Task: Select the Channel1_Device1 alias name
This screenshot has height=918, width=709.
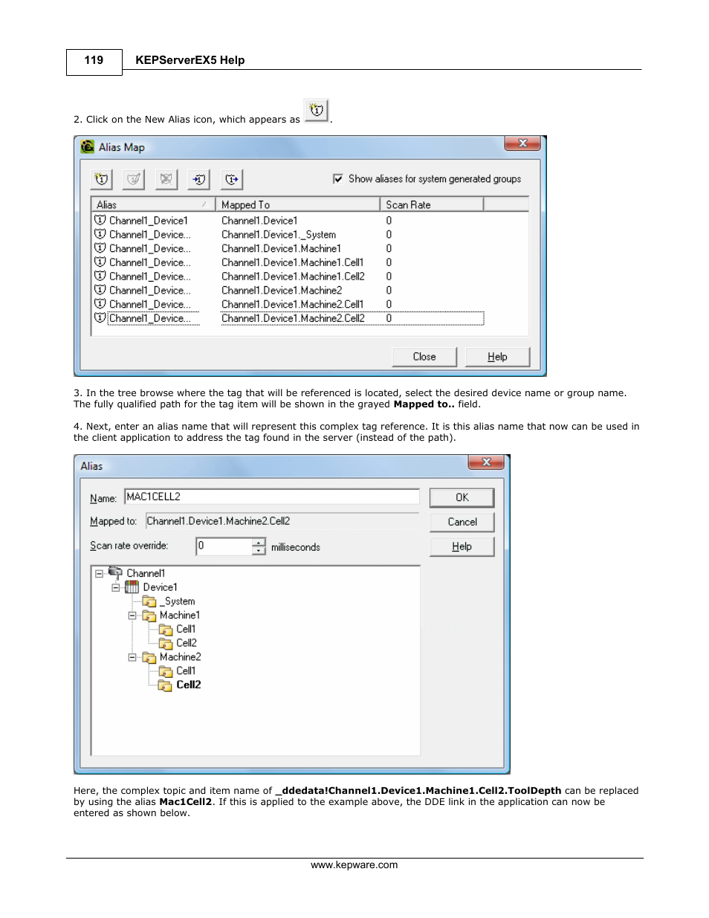Action: tap(149, 221)
